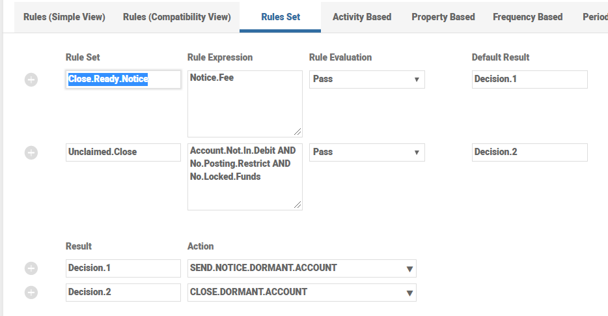608x316 pixels.
Task: Click plus icon beside Unclaimed.Close rule set
Action: [x=31, y=152]
